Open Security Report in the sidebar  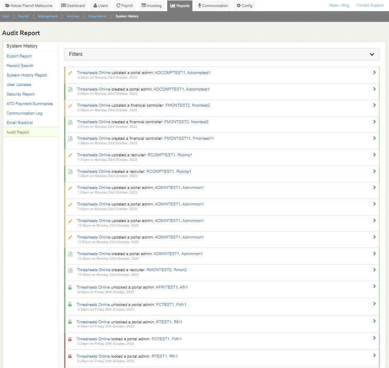(20, 94)
